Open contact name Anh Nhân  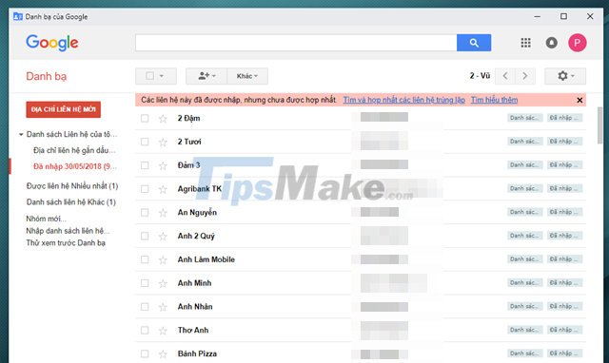(x=195, y=307)
